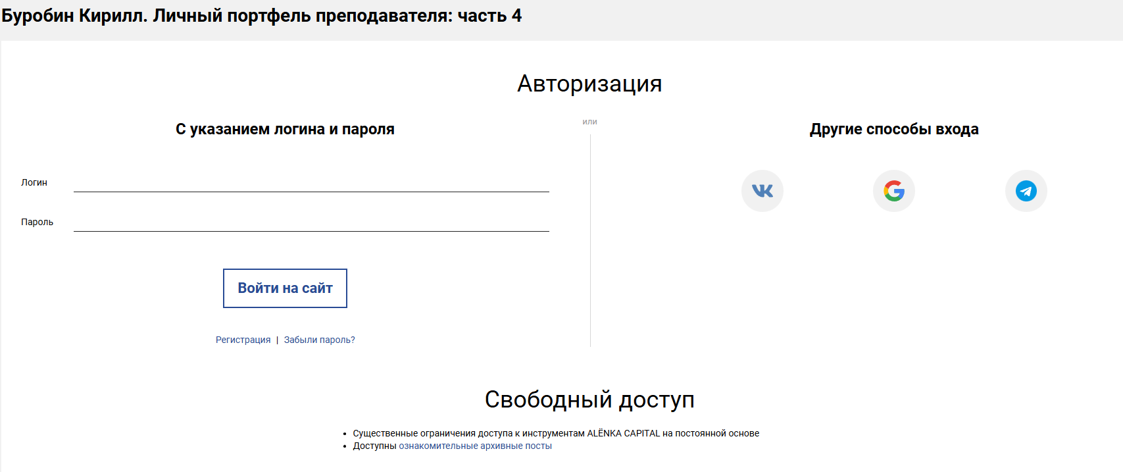Focus the Пароль input field

[x=311, y=221]
